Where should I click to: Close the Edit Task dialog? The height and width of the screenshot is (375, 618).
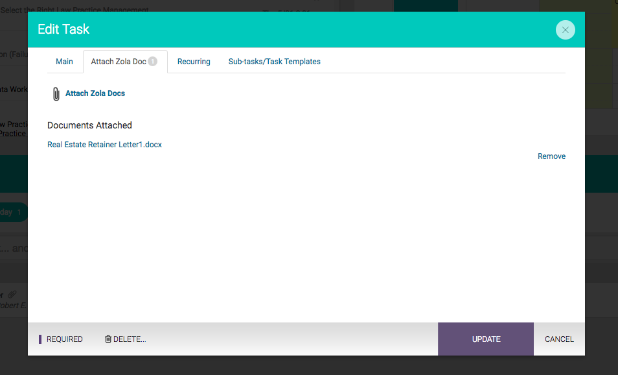click(x=565, y=30)
